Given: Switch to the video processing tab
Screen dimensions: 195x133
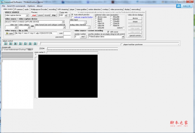Looking at the screenshot, I should point(117,9).
